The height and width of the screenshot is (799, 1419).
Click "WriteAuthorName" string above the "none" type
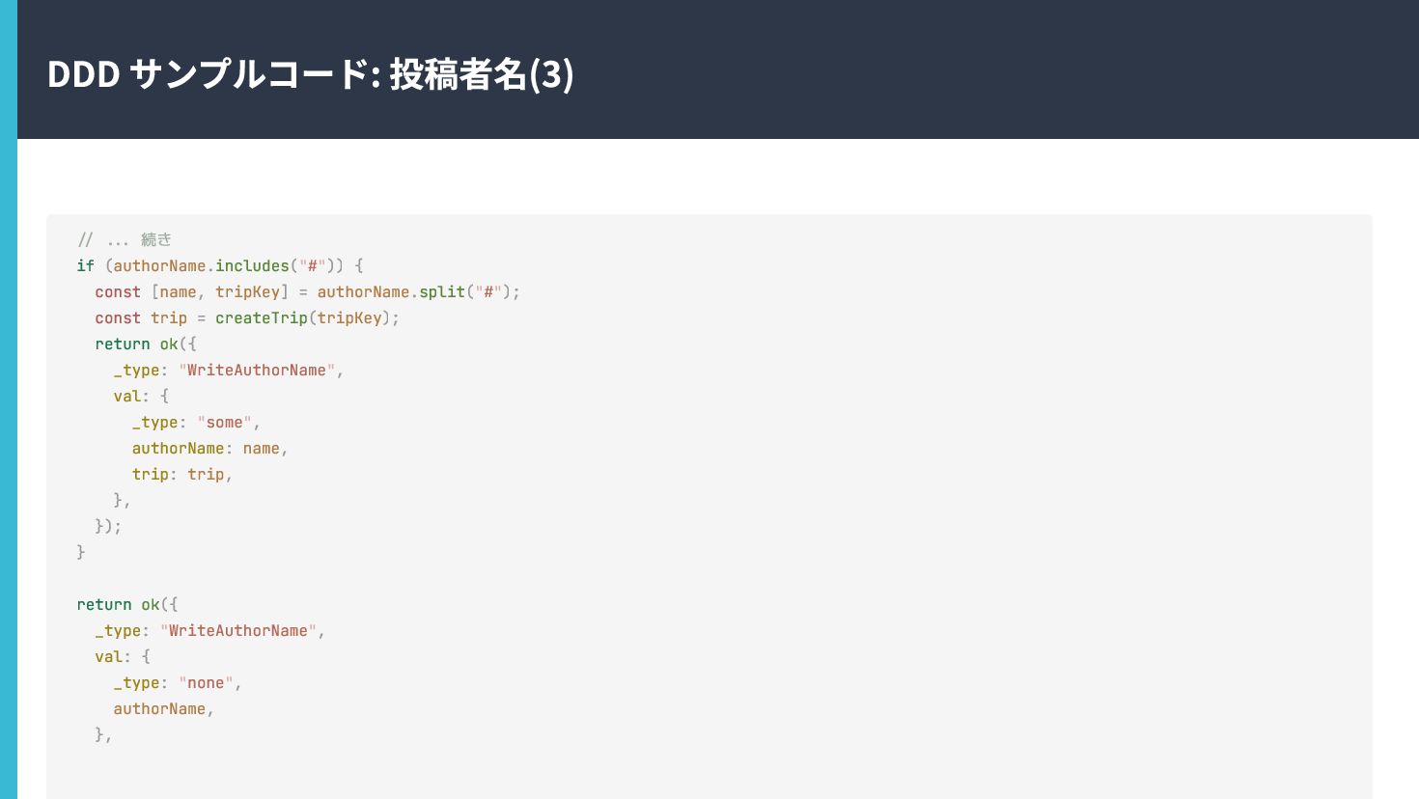pos(237,630)
